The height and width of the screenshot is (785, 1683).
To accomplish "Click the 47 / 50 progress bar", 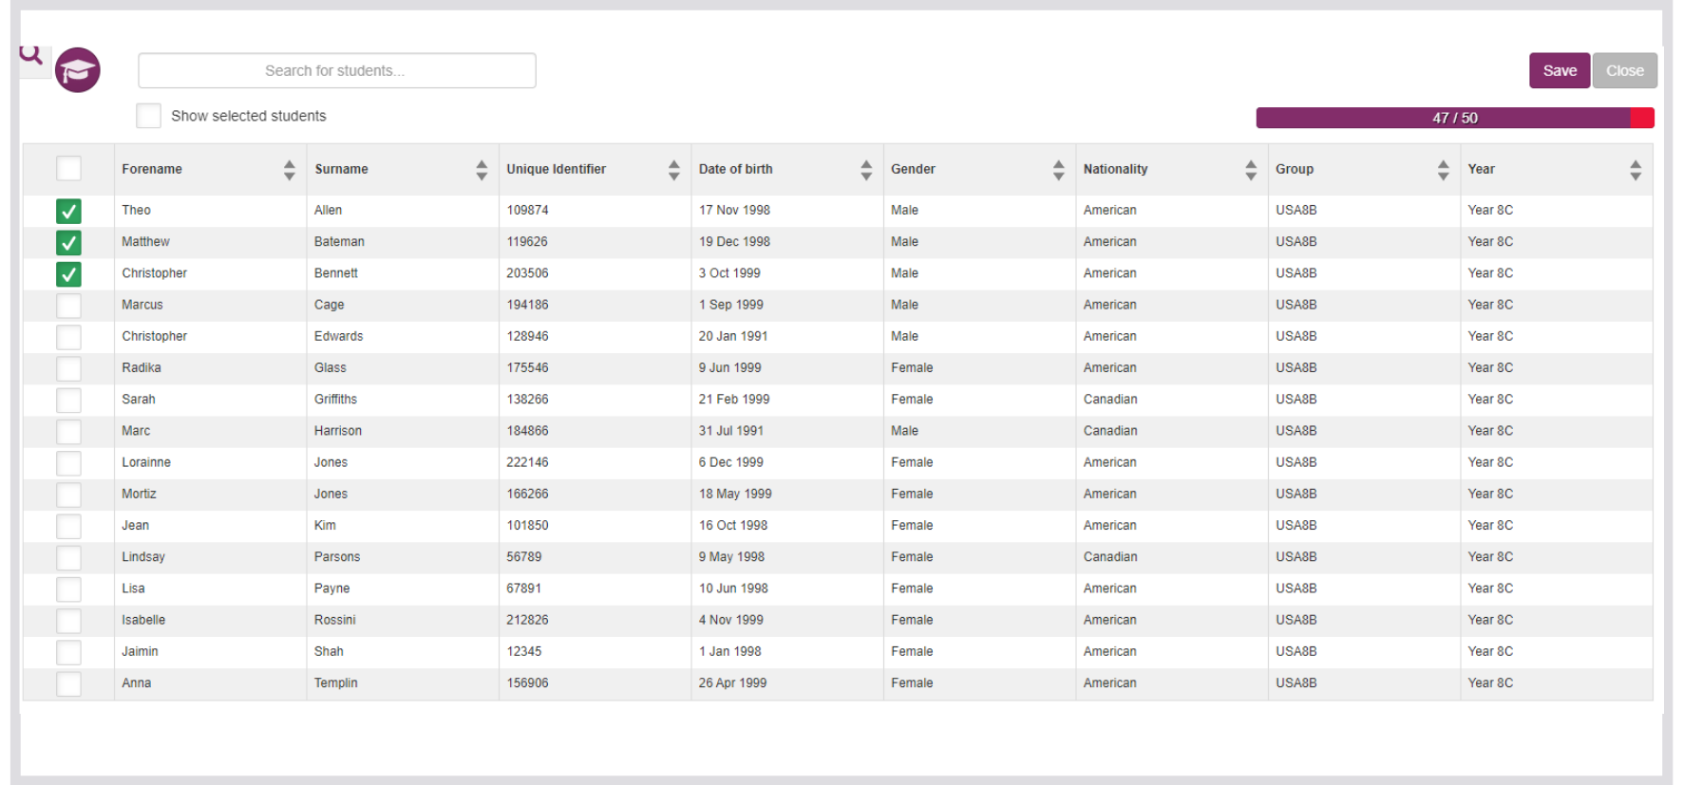I will click(x=1455, y=118).
